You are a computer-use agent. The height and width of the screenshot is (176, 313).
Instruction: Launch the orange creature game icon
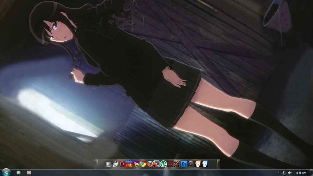click(x=177, y=164)
